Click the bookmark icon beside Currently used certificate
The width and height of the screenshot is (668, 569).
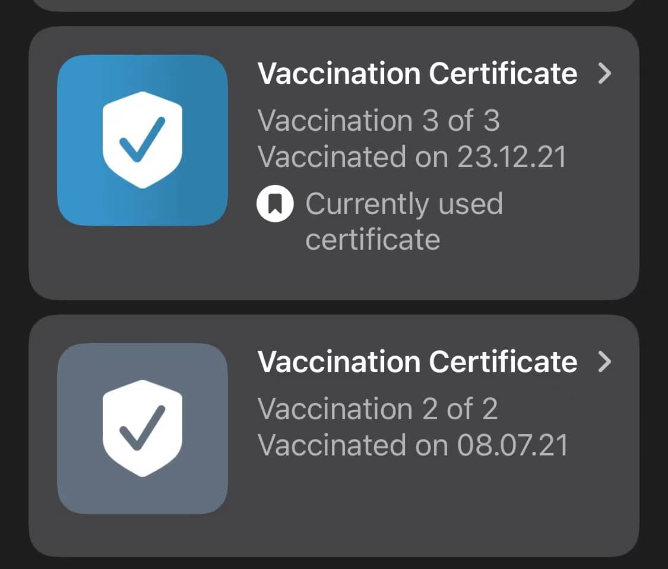tap(275, 203)
